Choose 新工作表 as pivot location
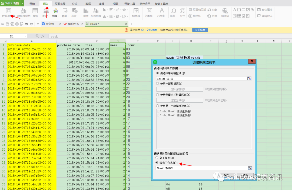Viewport: 292px width, 190px height. tap(157, 158)
